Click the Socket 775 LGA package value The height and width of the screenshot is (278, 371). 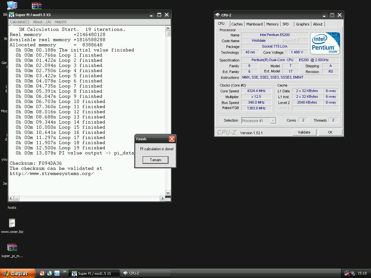click(x=275, y=47)
